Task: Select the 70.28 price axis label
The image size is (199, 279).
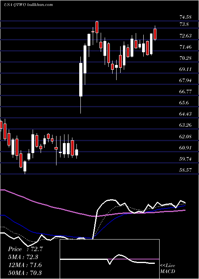Action: (185, 58)
